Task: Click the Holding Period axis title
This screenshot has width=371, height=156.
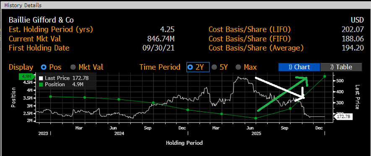Action: [184, 143]
